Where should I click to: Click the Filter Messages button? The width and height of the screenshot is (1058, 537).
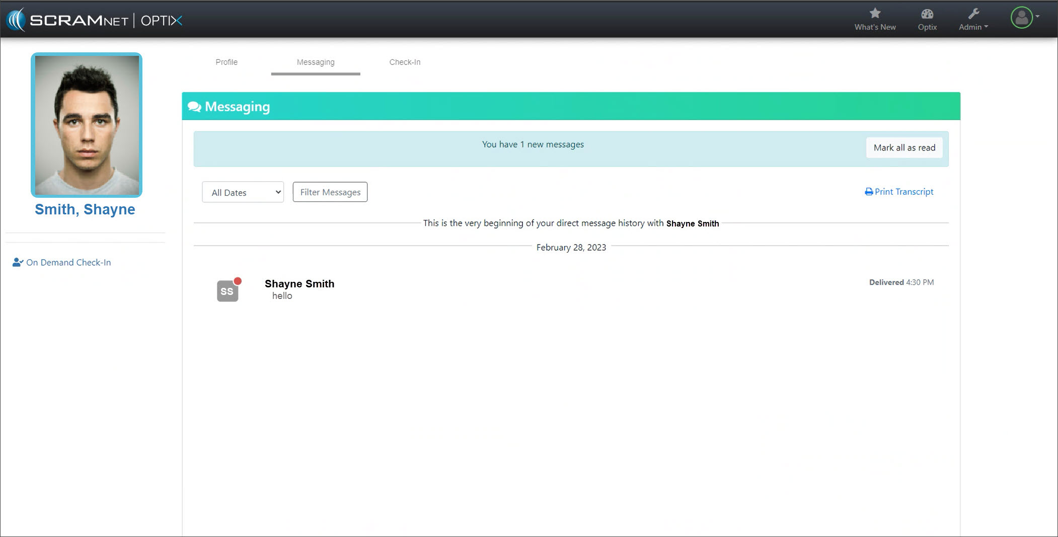coord(330,192)
